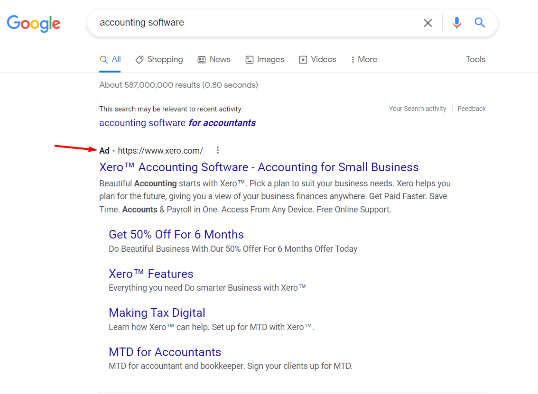Select the All results tab

click(110, 60)
